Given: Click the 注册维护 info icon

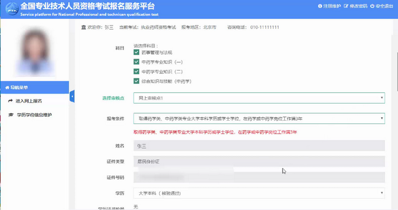Looking at the screenshot, I should click(320, 6).
